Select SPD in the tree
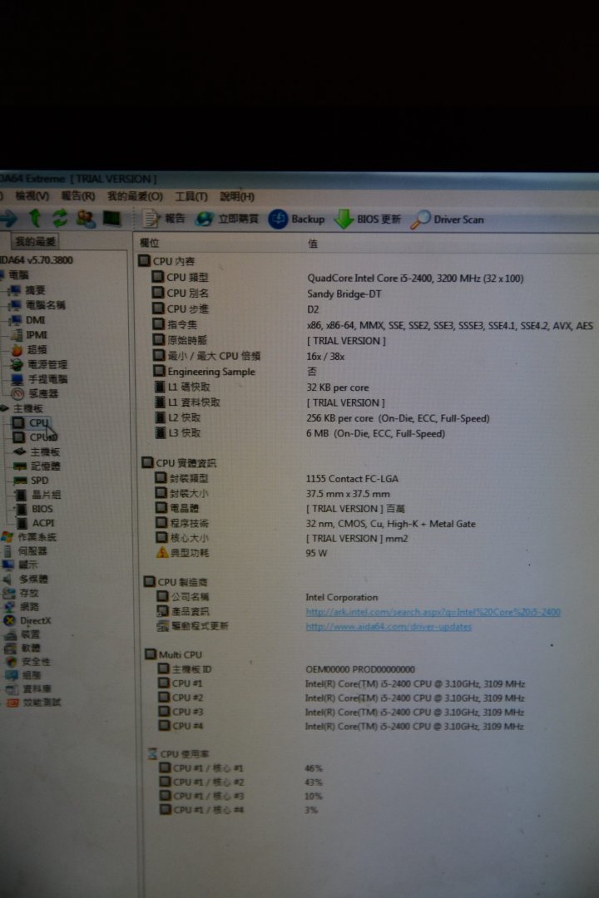This screenshot has width=599, height=898. pyautogui.click(x=32, y=481)
